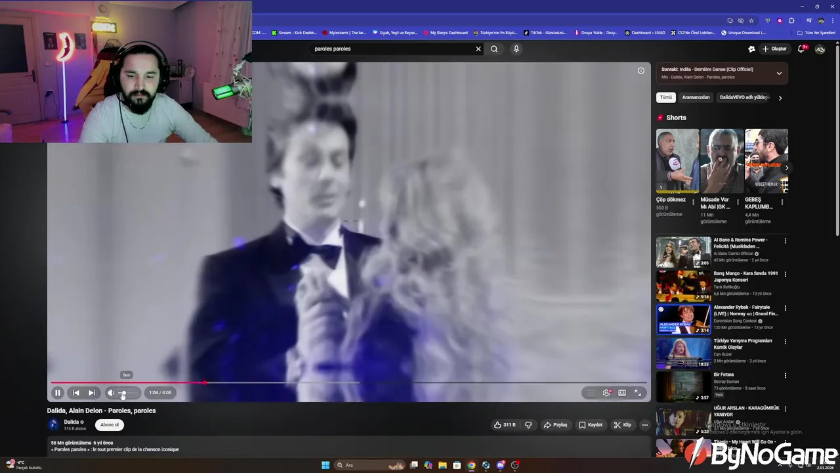Expand the Mix playlist panel chevron
Screen dimensions: 840x473
779,74
